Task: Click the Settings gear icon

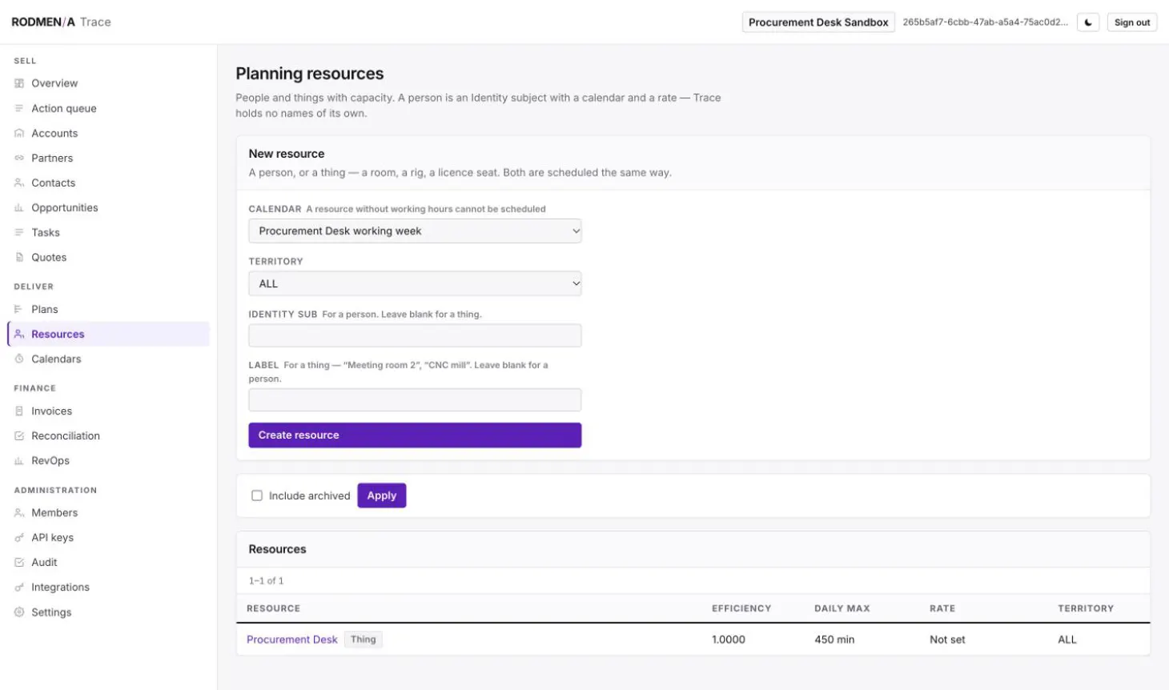Action: pos(19,612)
